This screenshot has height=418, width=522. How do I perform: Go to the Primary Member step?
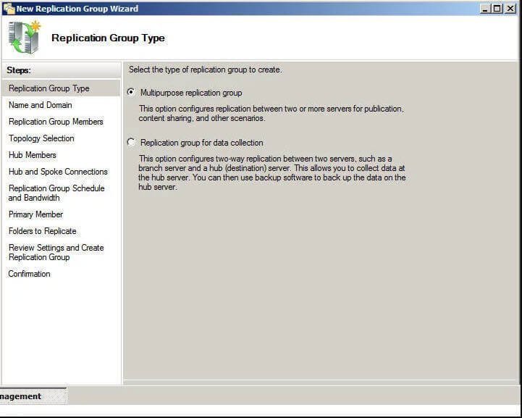(x=35, y=214)
